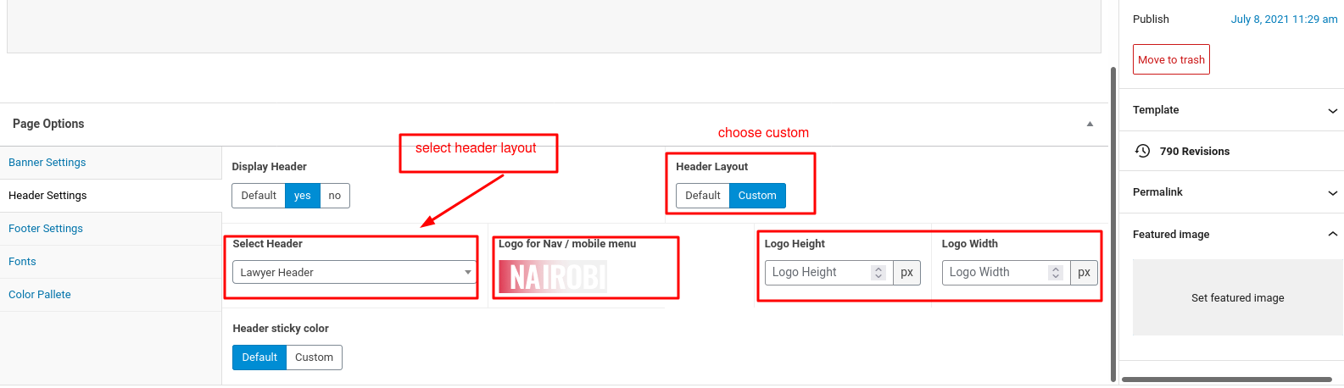
Task: Choose Custom Header Layout option
Action: tap(757, 196)
